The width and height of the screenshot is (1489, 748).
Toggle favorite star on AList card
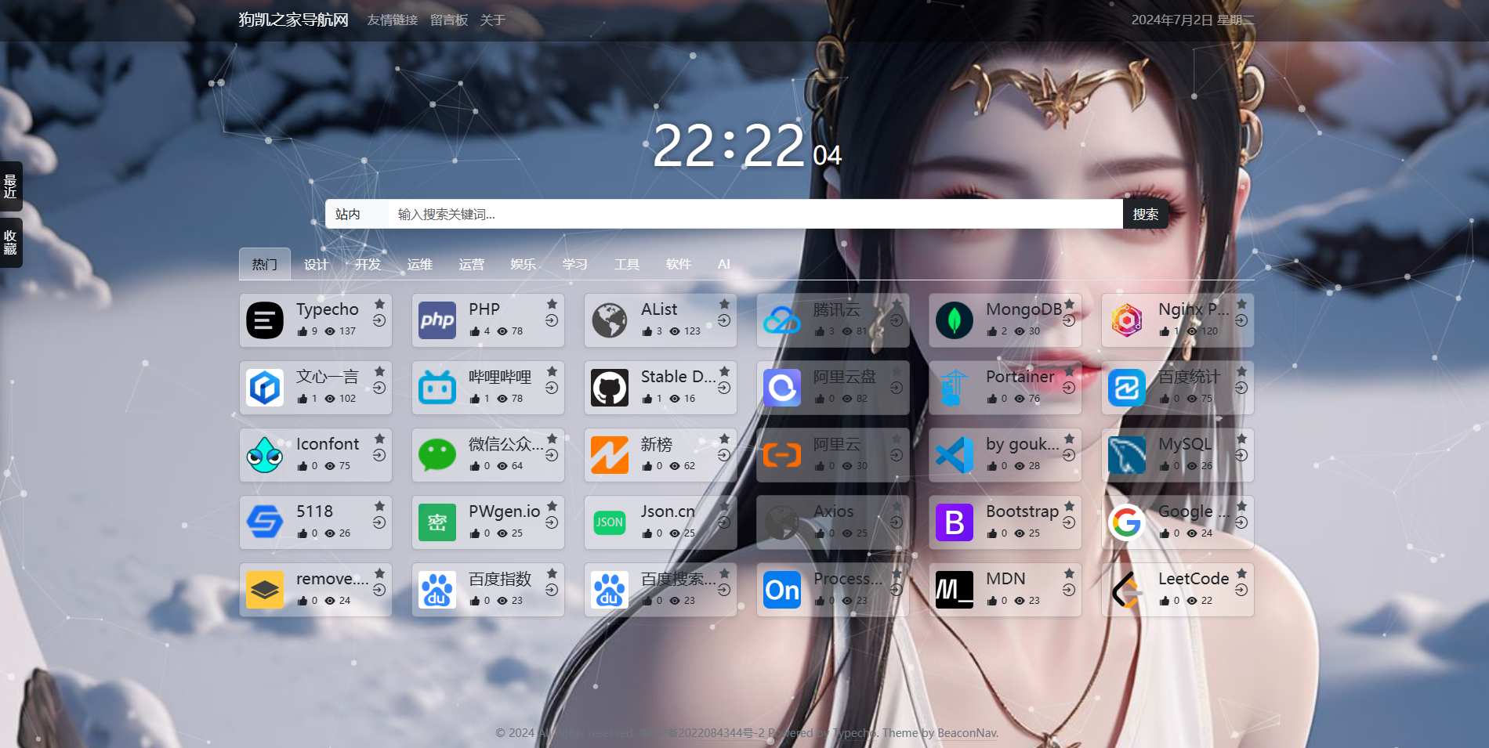[724, 304]
